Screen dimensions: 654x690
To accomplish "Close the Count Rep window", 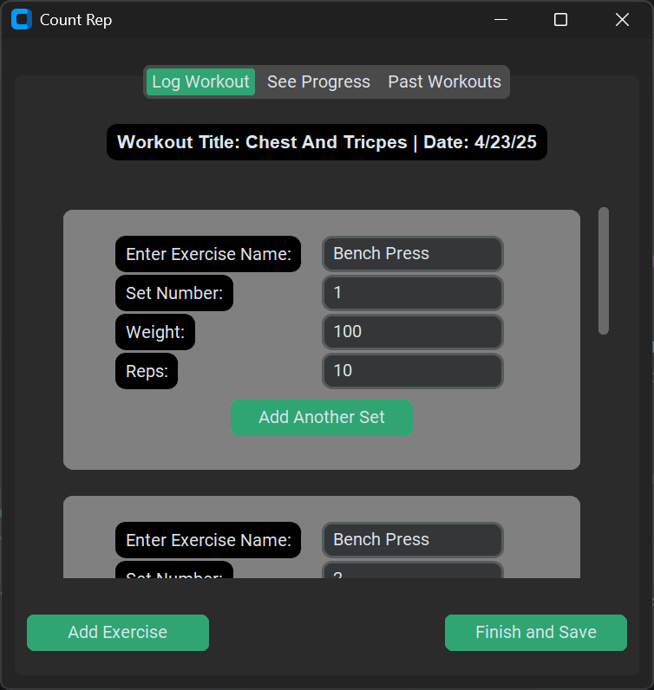I will [622, 19].
